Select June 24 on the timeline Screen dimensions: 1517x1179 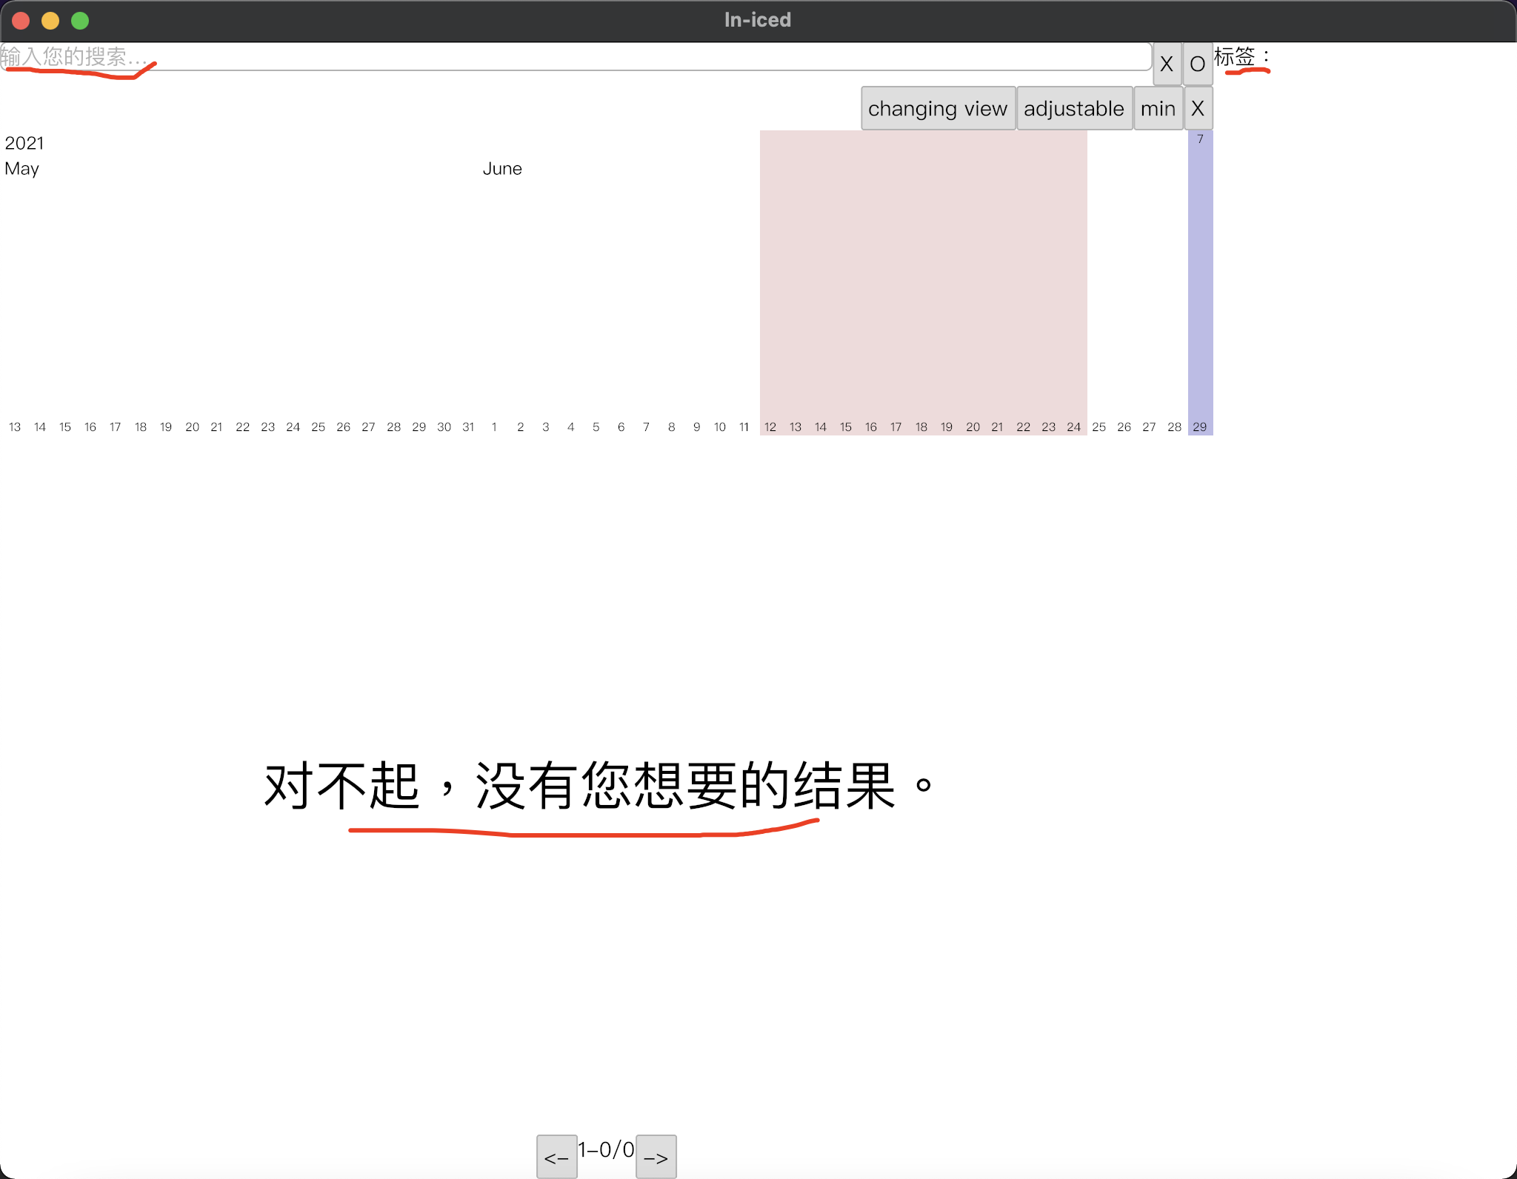point(1073,427)
